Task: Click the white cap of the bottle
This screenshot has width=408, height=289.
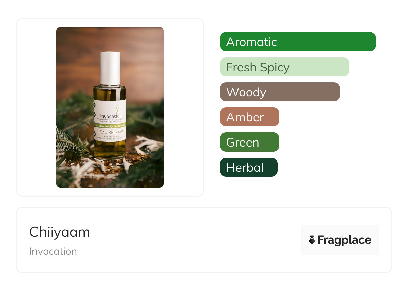Action: point(110,68)
